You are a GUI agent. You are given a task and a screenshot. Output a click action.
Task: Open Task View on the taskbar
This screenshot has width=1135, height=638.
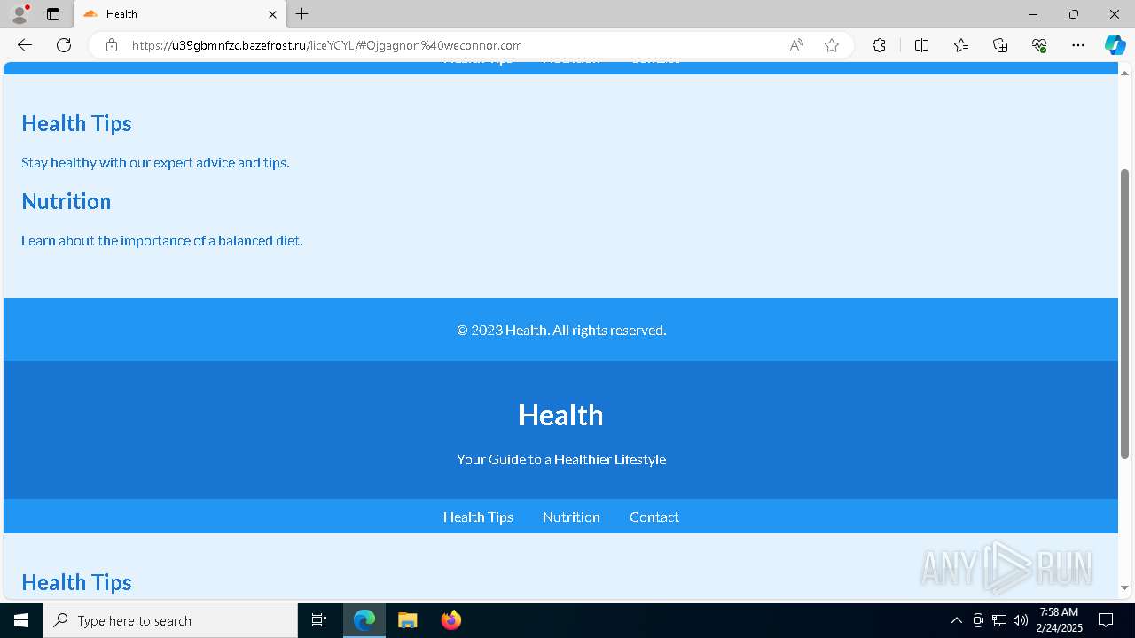(x=319, y=620)
